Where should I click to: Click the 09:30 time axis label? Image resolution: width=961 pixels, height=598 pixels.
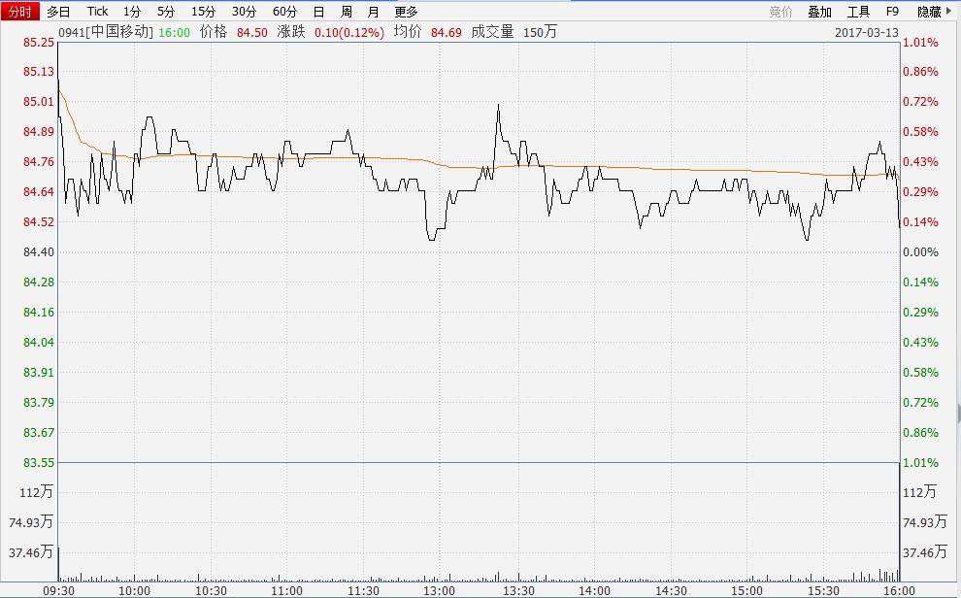(x=59, y=591)
